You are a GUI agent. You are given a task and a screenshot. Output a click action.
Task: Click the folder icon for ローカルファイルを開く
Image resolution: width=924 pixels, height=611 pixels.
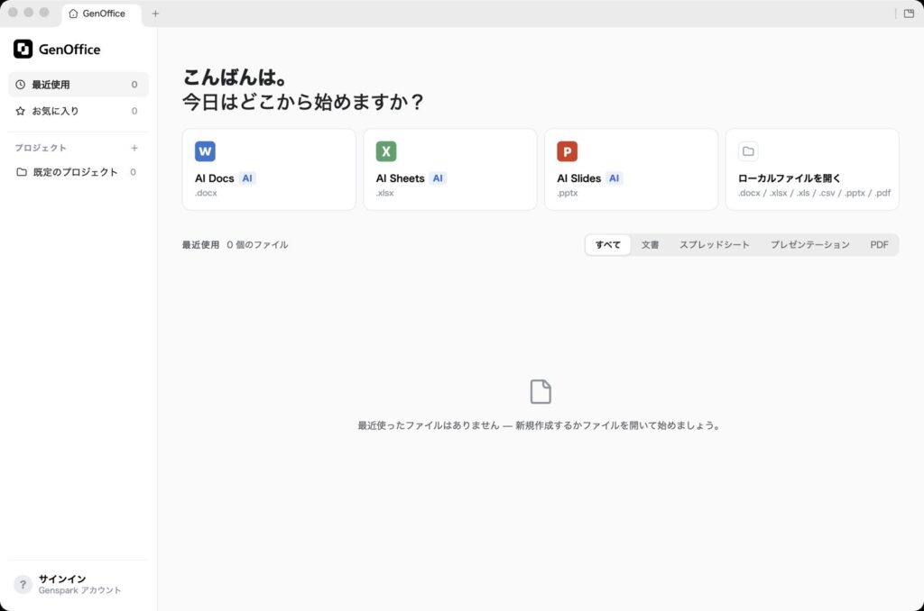[x=748, y=151]
